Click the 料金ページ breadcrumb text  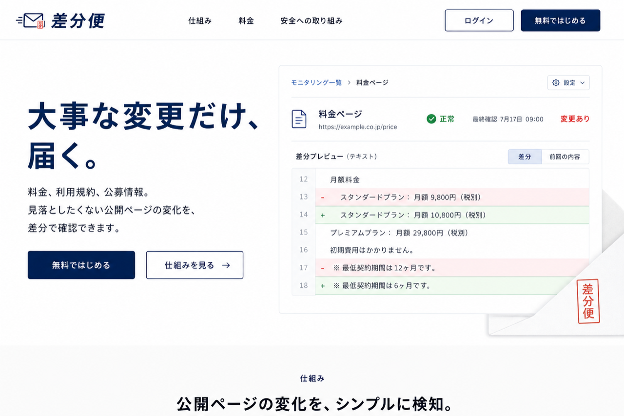pyautogui.click(x=372, y=82)
